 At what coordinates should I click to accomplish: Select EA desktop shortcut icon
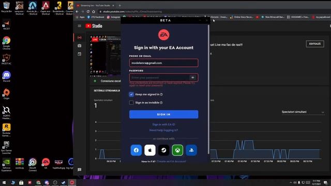[x=46, y=163]
